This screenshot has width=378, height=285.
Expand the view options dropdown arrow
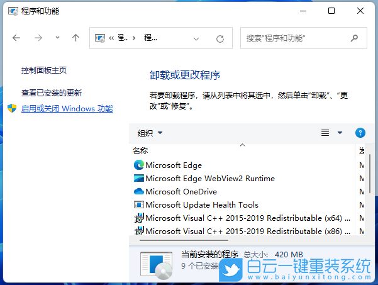[x=340, y=133]
